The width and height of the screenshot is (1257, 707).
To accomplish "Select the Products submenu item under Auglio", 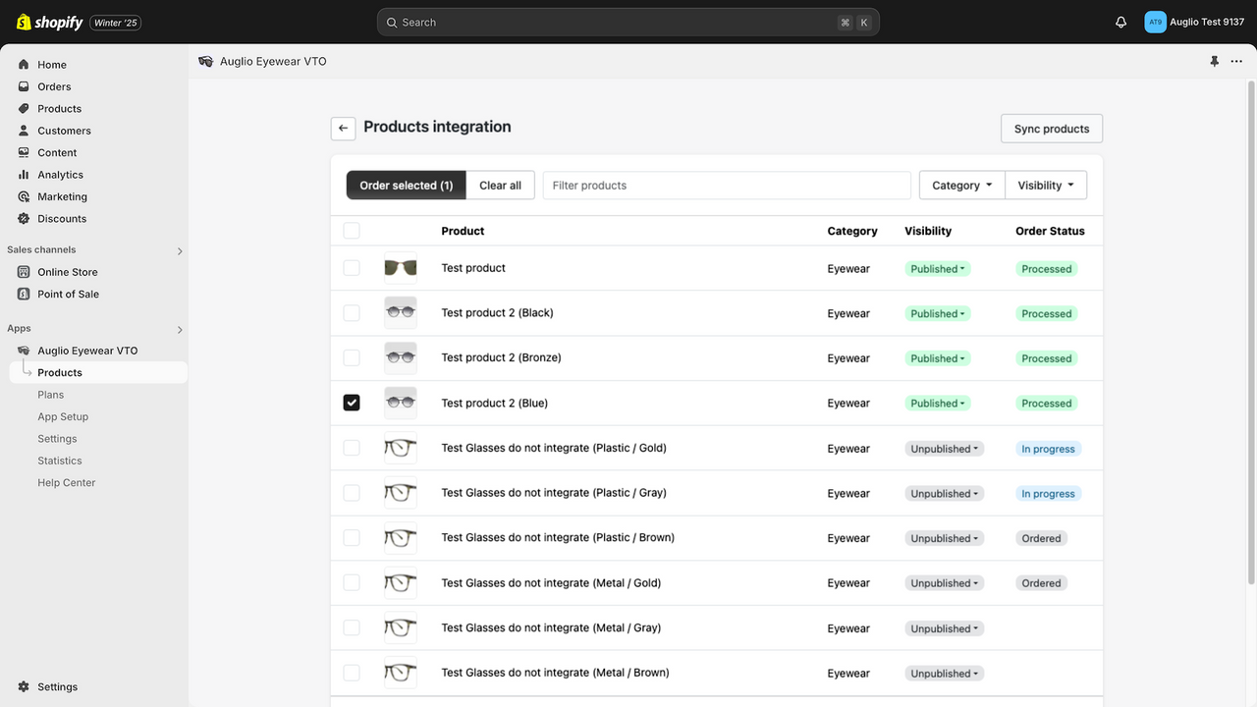I will [98, 373].
